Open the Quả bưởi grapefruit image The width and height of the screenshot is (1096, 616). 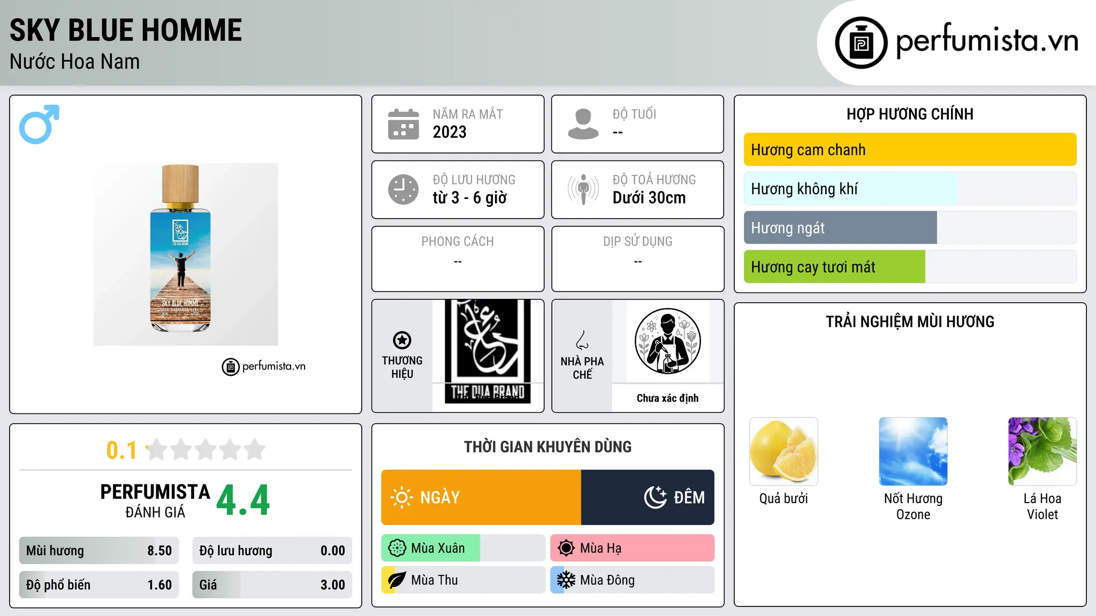click(x=783, y=451)
